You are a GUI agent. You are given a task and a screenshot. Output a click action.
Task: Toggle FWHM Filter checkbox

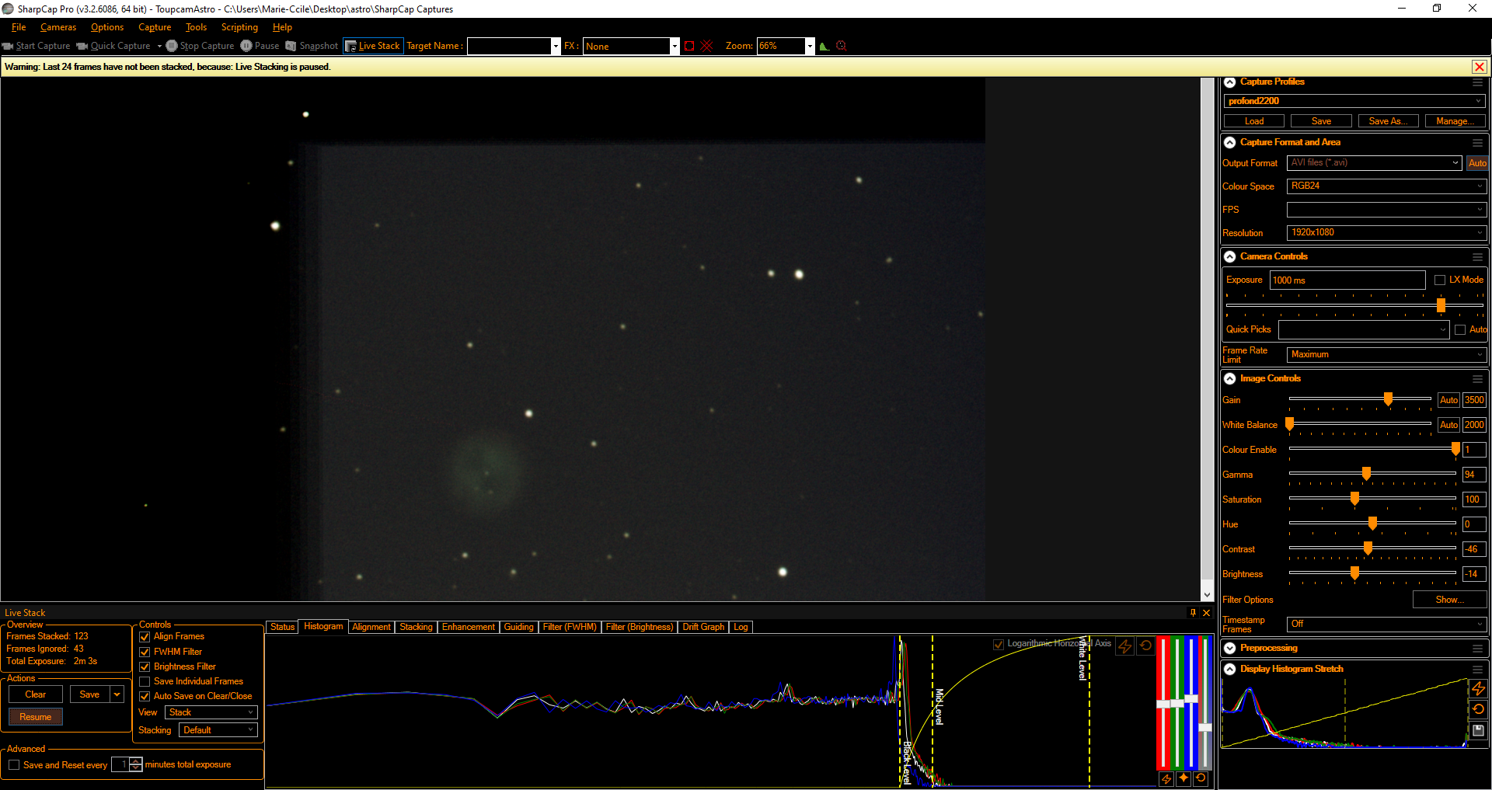145,652
